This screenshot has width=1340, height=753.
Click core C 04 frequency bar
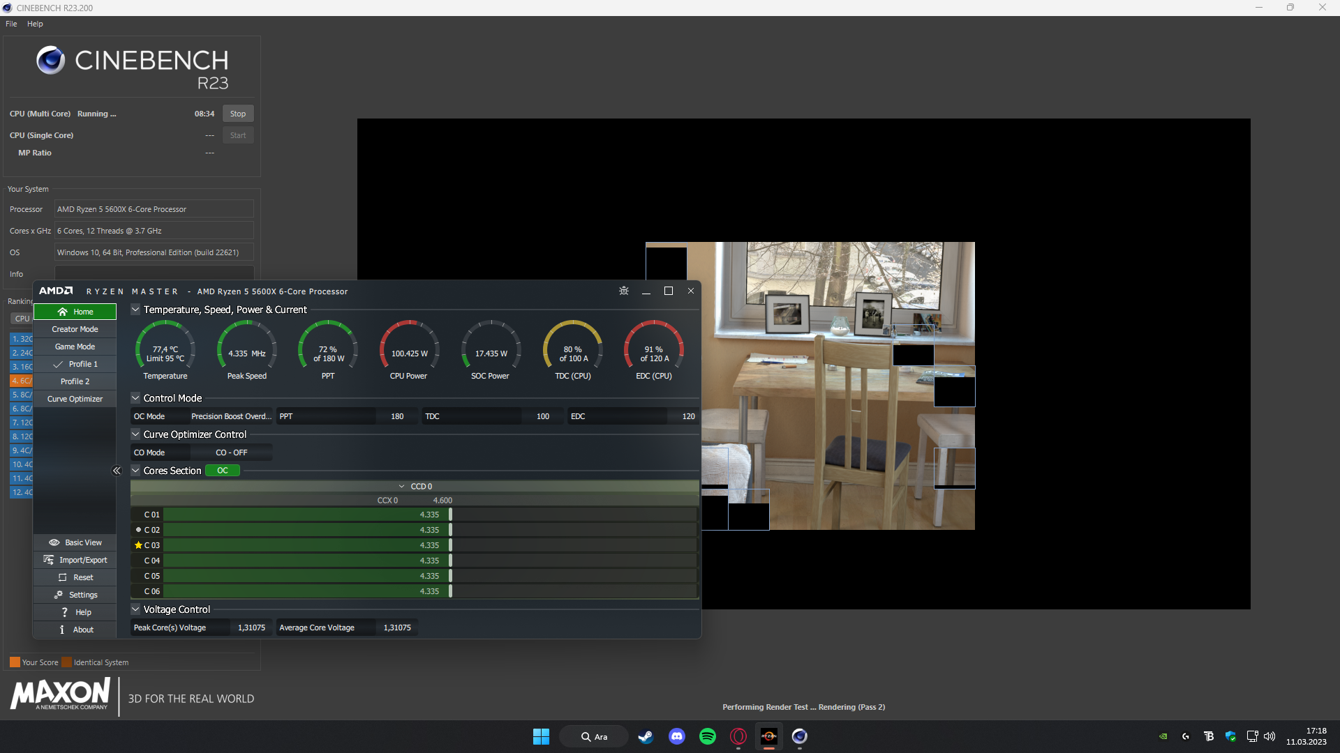431,561
